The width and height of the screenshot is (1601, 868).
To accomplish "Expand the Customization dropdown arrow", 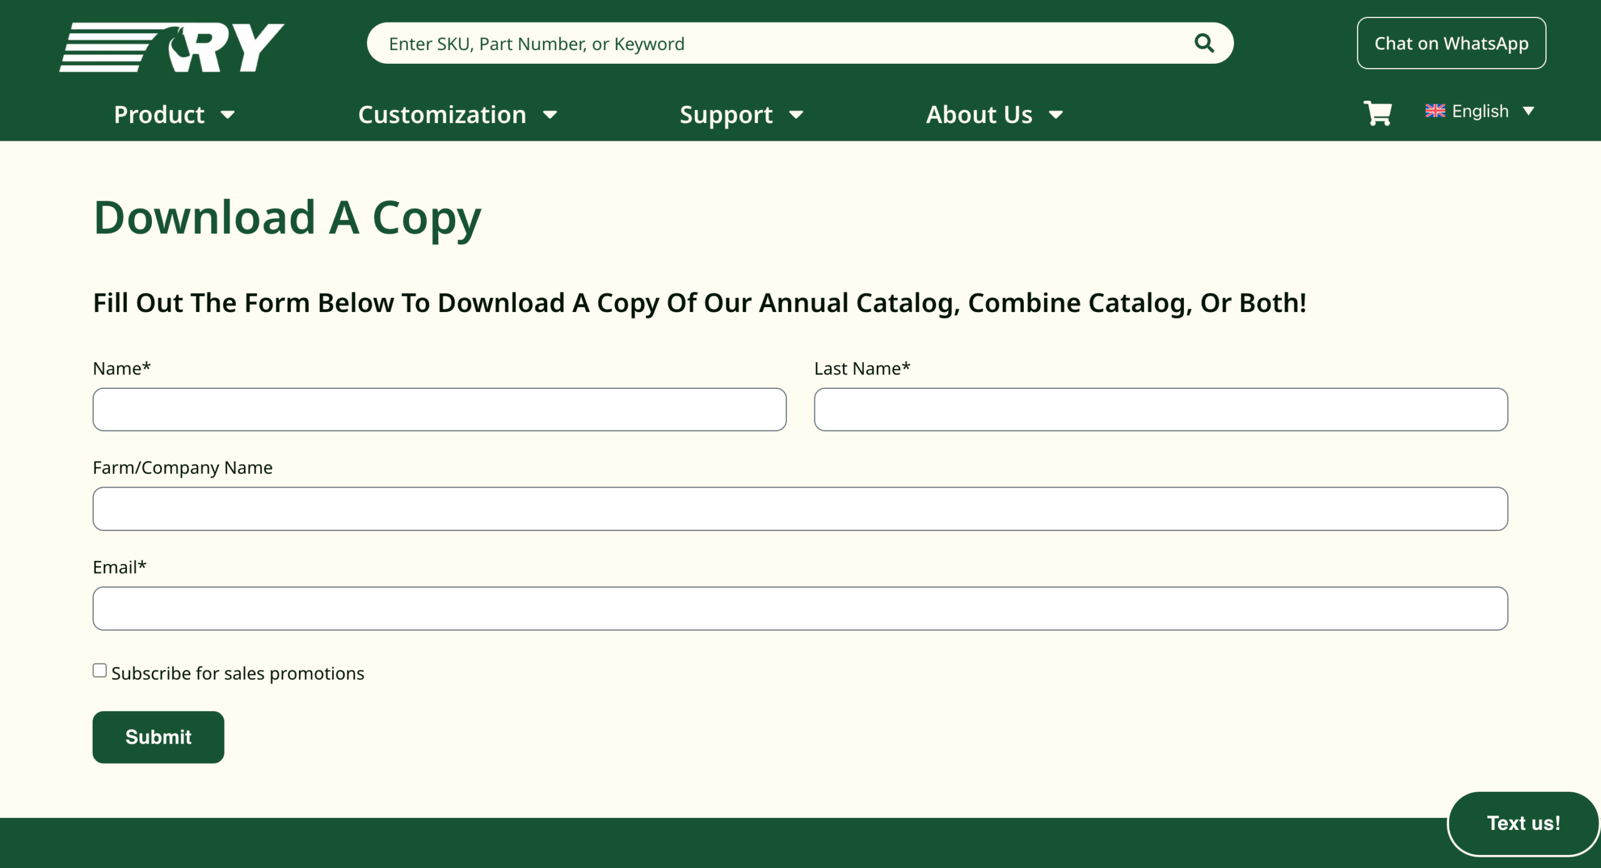I will [550, 115].
